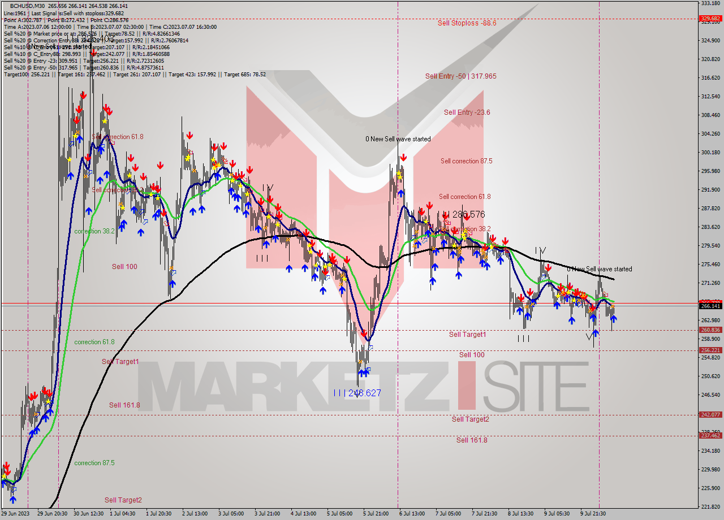724x520 pixels.
Task: Click the 229.980 price axis value
Action: point(710,470)
